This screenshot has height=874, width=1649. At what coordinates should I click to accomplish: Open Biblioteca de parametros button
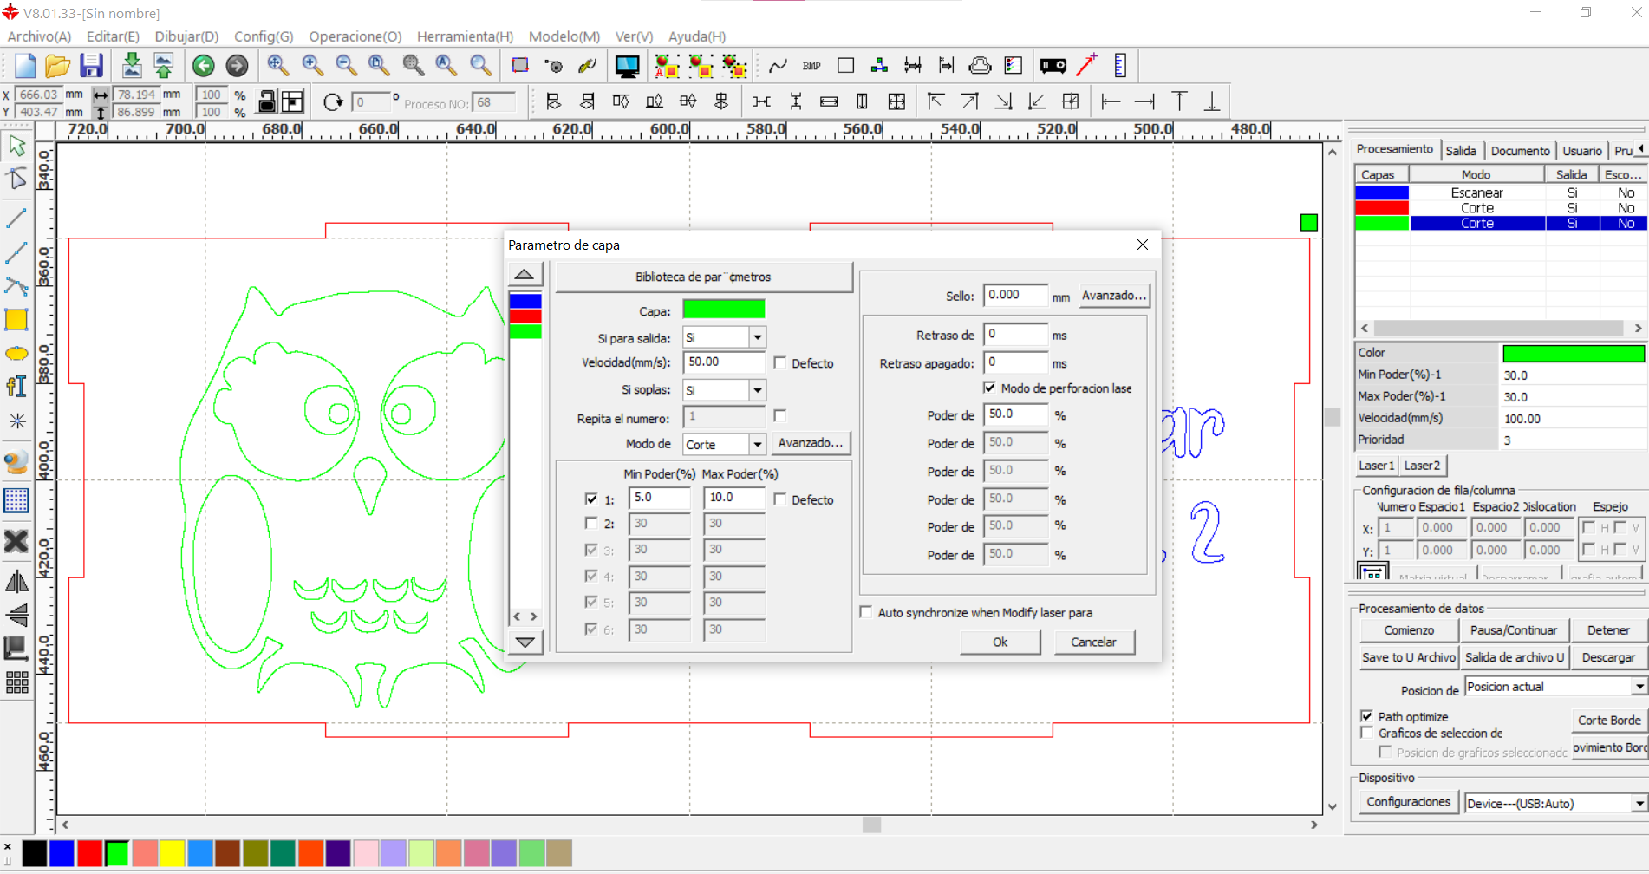[703, 277]
